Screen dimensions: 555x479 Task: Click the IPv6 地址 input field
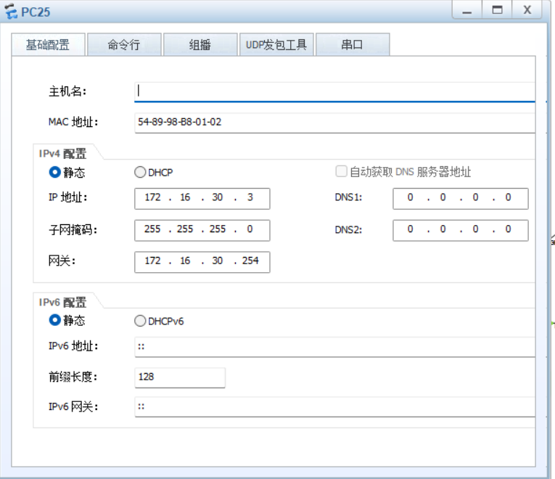click(334, 347)
